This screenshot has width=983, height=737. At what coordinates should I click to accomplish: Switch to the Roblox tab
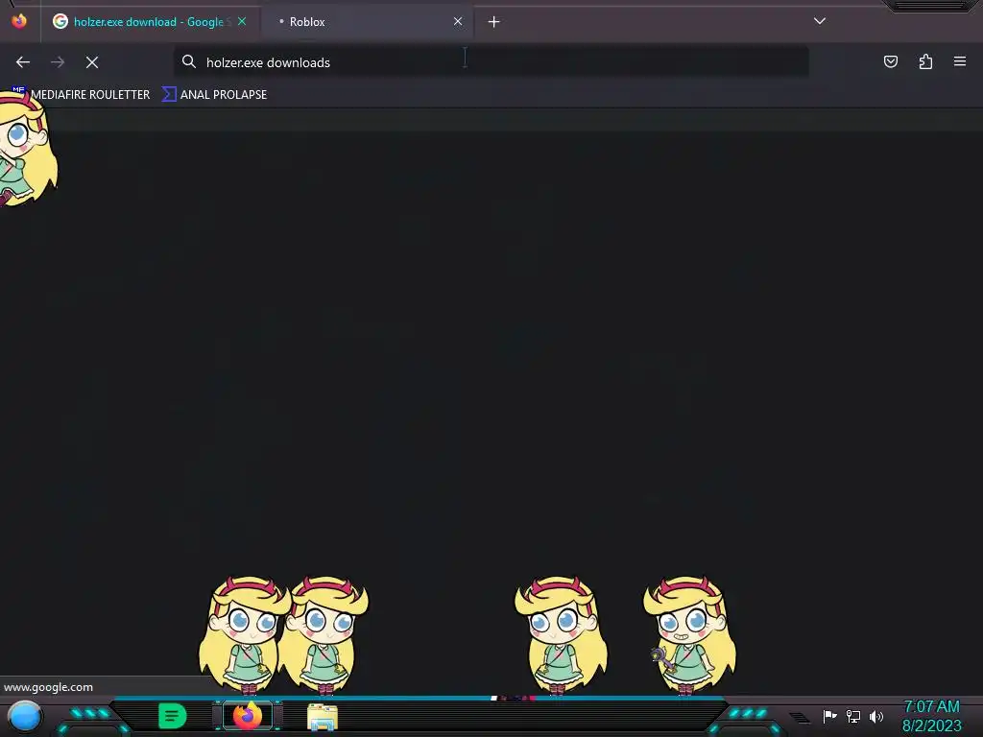tap(368, 22)
